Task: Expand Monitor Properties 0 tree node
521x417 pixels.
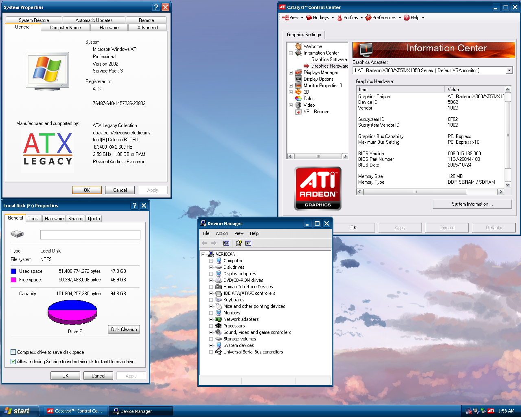Action: tap(291, 86)
